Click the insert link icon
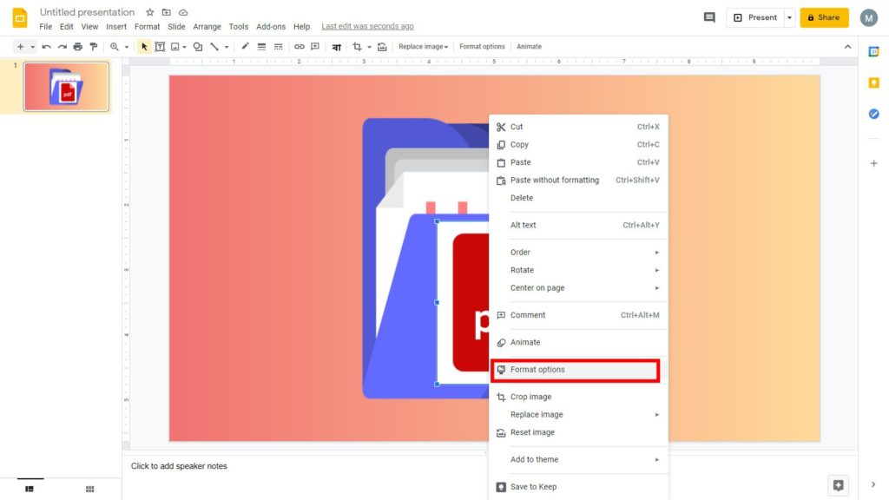 [x=299, y=47]
